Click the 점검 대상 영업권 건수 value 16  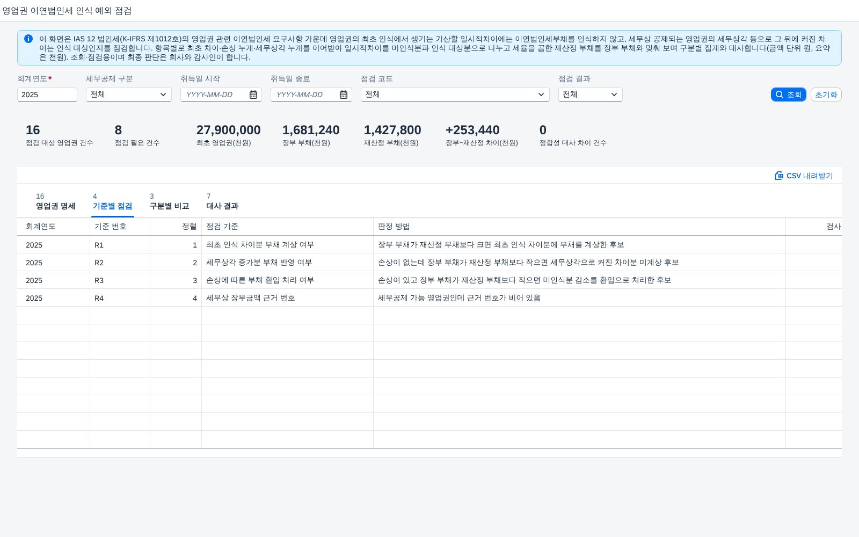click(33, 130)
